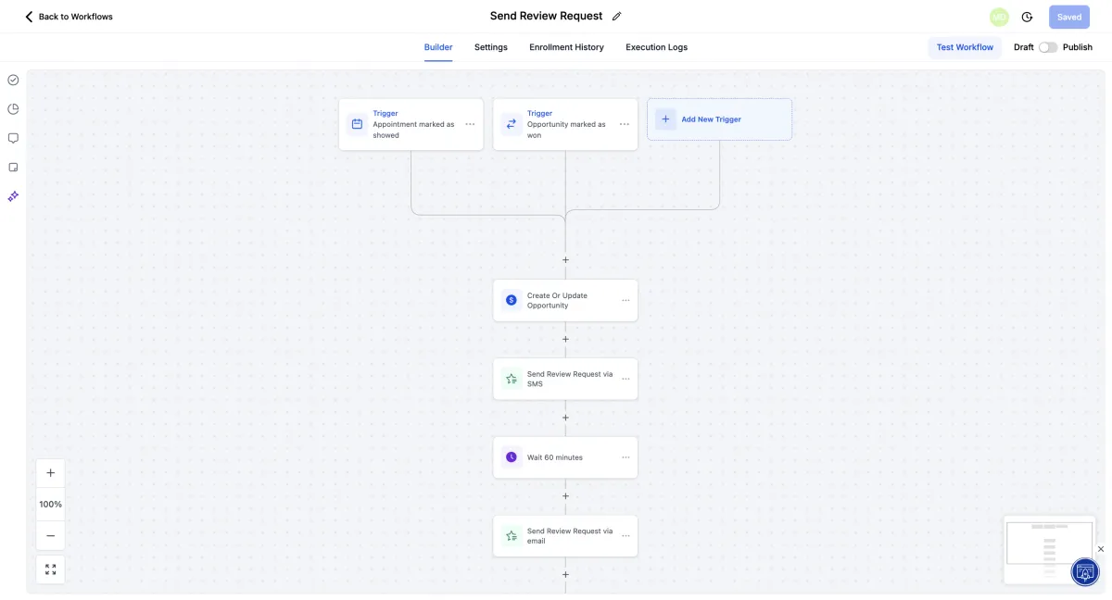Open the pie chart stats sidebar icon
The width and height of the screenshot is (1112, 600).
click(13, 109)
